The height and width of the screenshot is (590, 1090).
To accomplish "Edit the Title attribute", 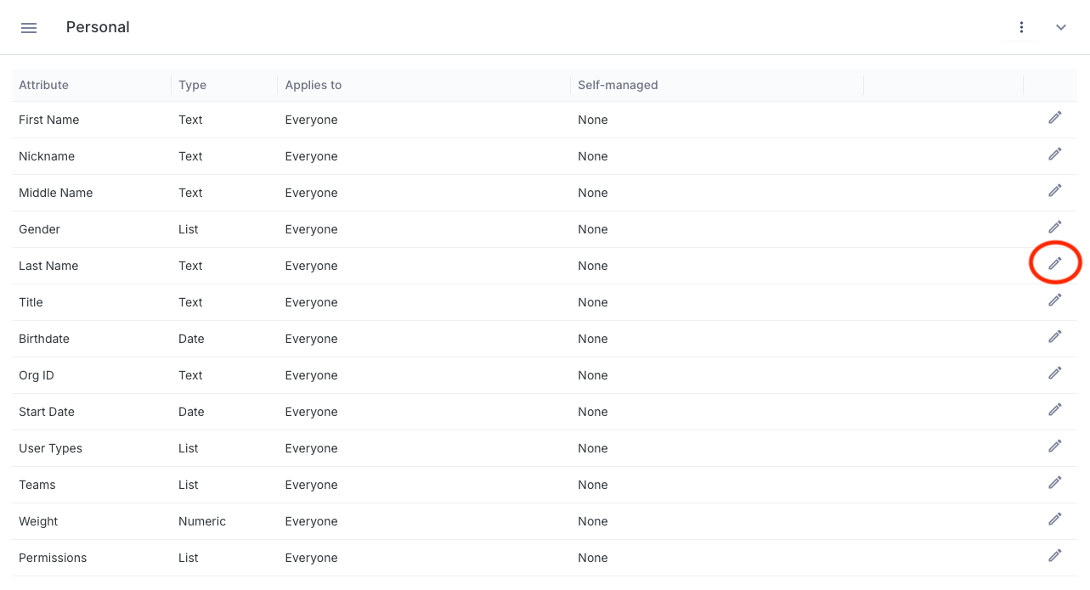I will point(1055,300).
